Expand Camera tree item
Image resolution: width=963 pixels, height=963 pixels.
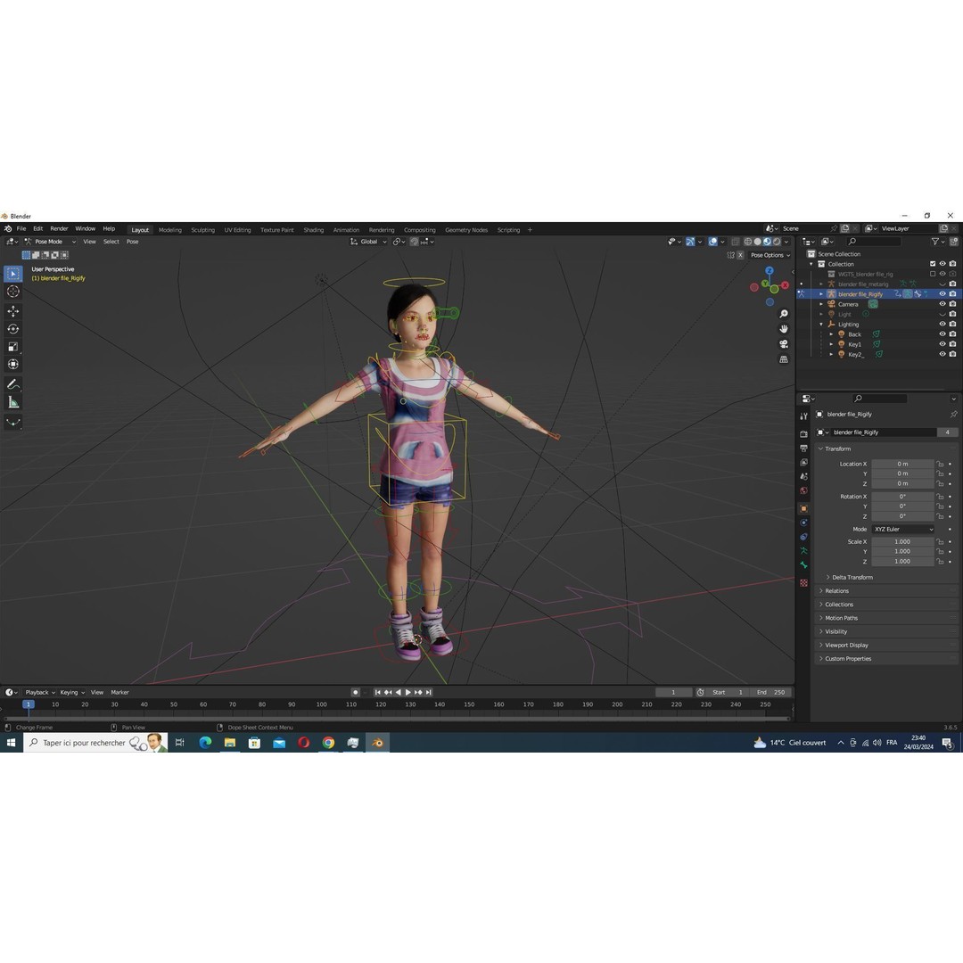821,304
